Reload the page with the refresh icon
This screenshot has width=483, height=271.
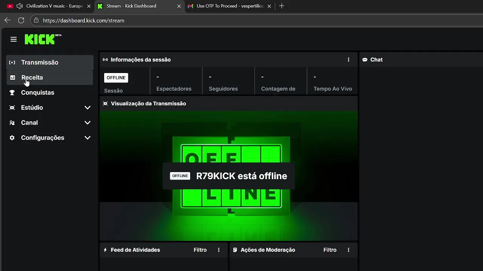point(21,20)
